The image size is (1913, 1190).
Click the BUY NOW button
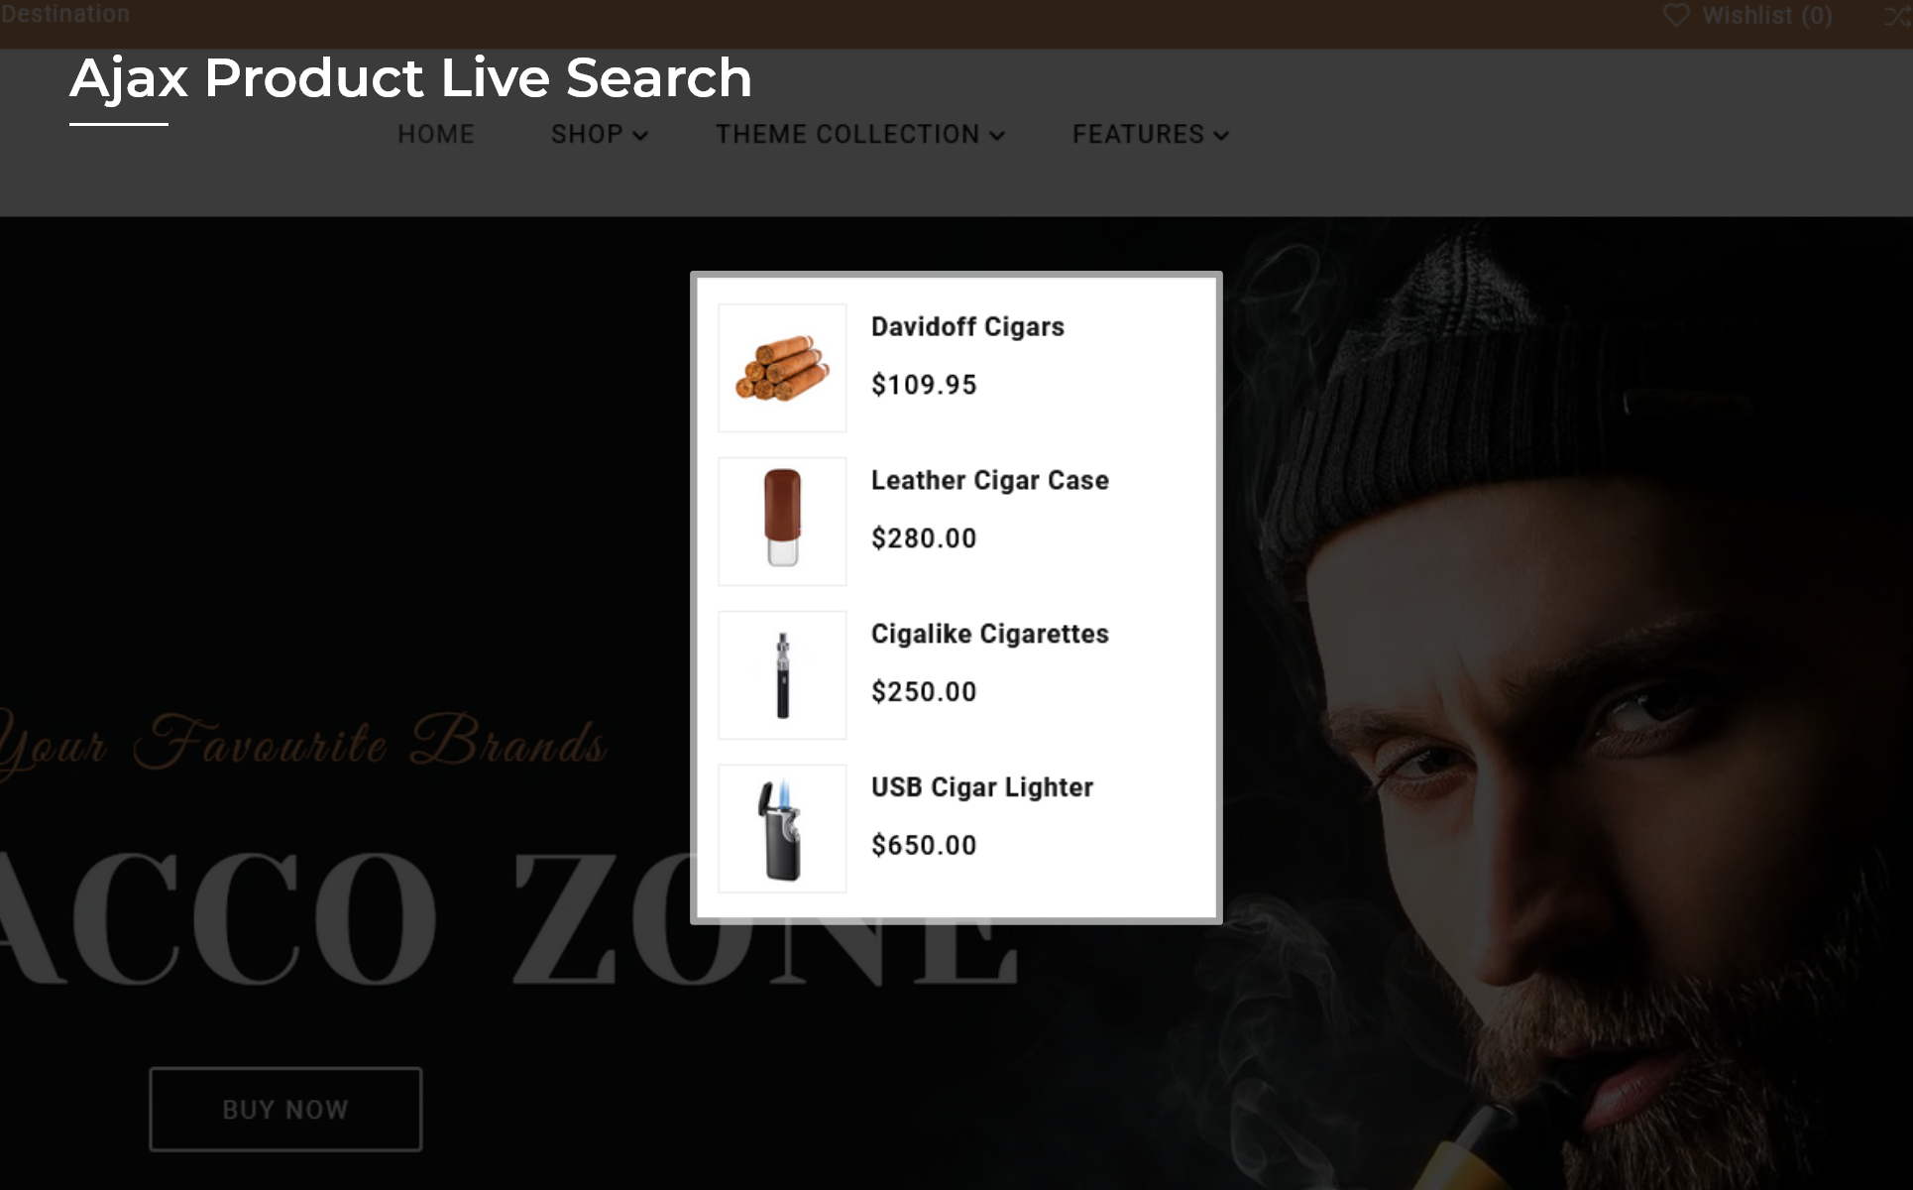pos(285,1110)
